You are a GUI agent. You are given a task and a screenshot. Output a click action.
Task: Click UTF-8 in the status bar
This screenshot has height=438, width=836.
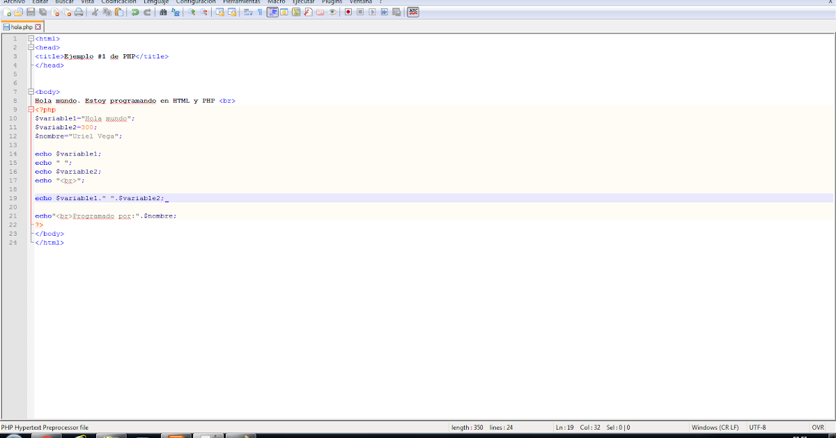pyautogui.click(x=757, y=427)
